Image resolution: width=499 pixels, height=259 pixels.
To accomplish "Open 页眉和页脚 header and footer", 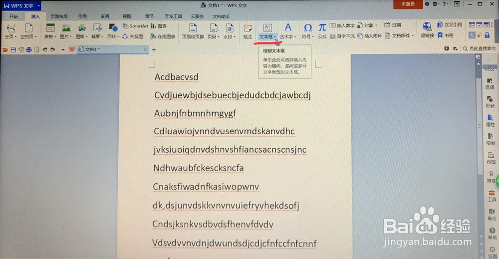I will click(x=193, y=31).
